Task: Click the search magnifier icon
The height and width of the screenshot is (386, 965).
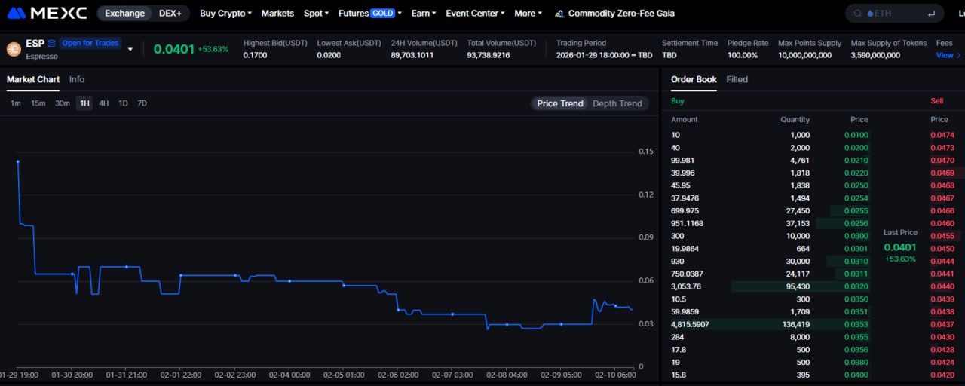Action: click(858, 14)
